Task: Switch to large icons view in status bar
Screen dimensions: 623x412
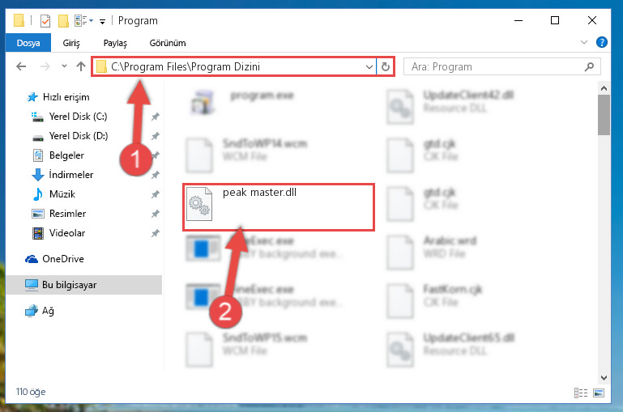Action: 599,393
